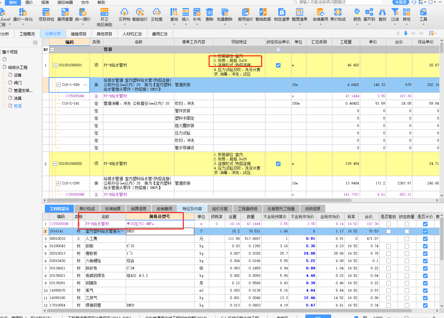Switch to the 人材机汇总 tab
Image resolution: width=444 pixels, height=318 pixels.
(x=132, y=34)
